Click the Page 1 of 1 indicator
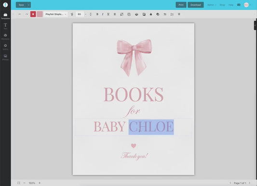This screenshot has height=186, width=257. (x=240, y=183)
